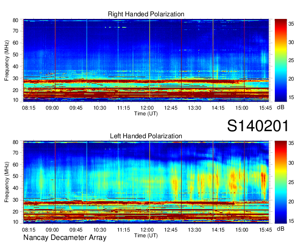Click "15:00" time tick on Left Handed plot
The width and height of the screenshot is (299, 243).
pyautogui.click(x=242, y=229)
